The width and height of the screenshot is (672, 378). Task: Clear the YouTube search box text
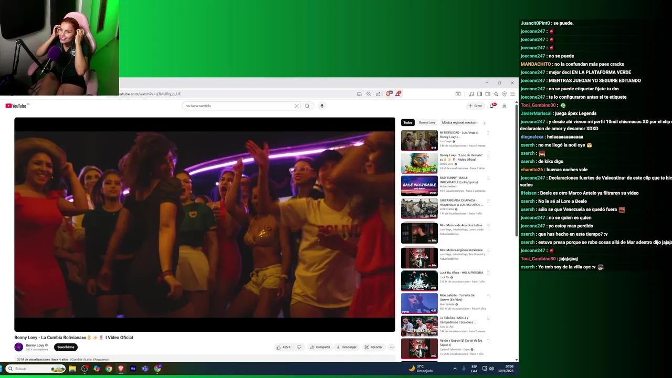pos(297,106)
